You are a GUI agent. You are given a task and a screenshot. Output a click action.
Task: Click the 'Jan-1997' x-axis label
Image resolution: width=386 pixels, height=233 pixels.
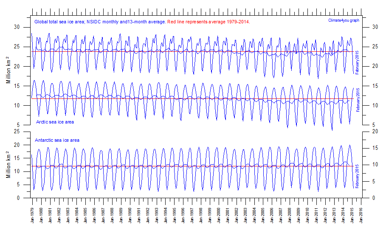(192, 216)
